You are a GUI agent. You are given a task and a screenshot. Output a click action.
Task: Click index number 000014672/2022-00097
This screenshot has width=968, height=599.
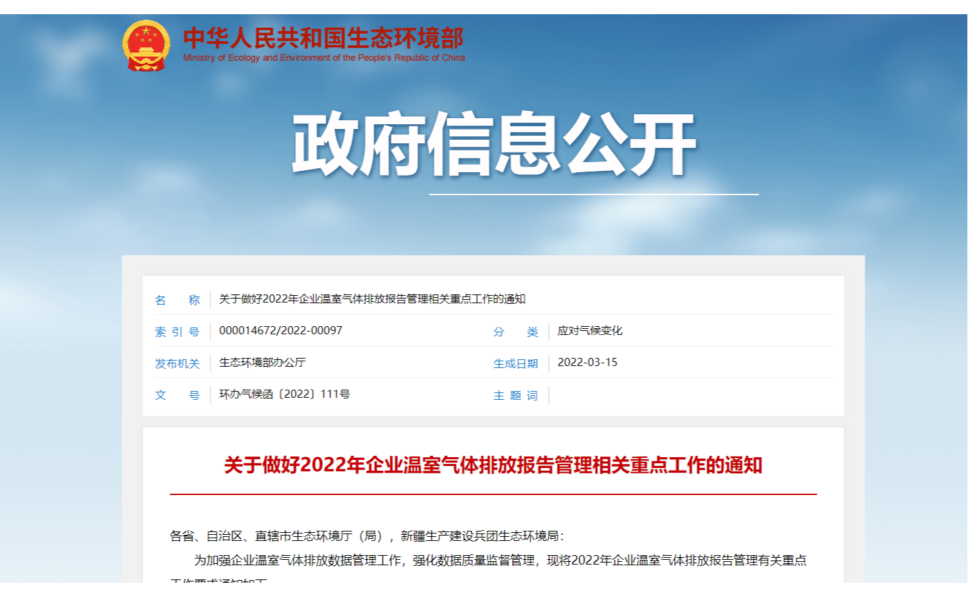280,331
